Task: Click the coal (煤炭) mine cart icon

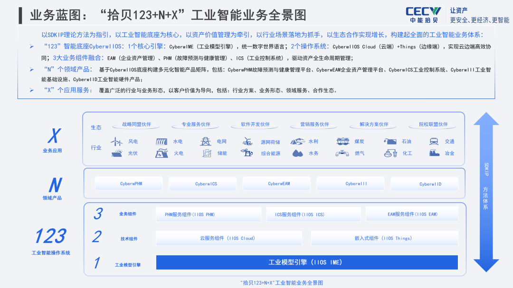Action: tap(343, 141)
